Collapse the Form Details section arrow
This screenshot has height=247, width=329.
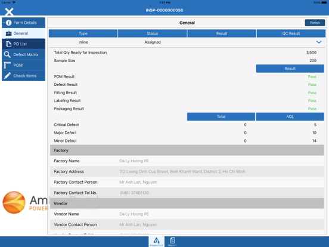[4, 23]
